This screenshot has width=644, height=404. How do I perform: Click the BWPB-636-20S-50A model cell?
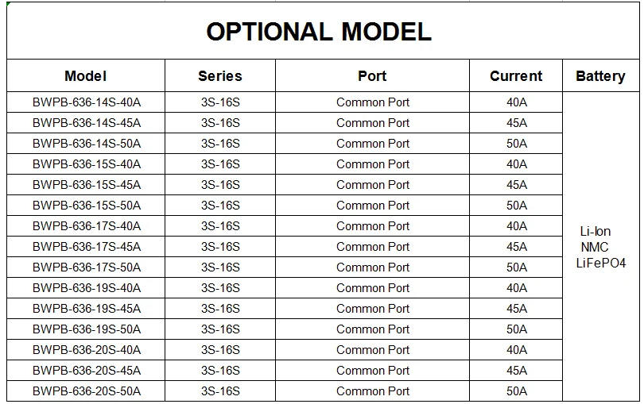pyautogui.click(x=87, y=391)
